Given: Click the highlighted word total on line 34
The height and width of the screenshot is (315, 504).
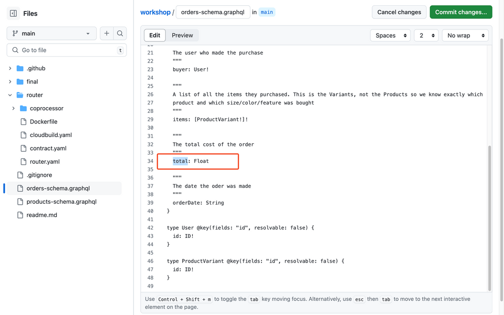Looking at the screenshot, I should coord(180,161).
